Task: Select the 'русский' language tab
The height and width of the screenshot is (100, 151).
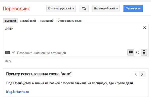Action: [10, 21]
